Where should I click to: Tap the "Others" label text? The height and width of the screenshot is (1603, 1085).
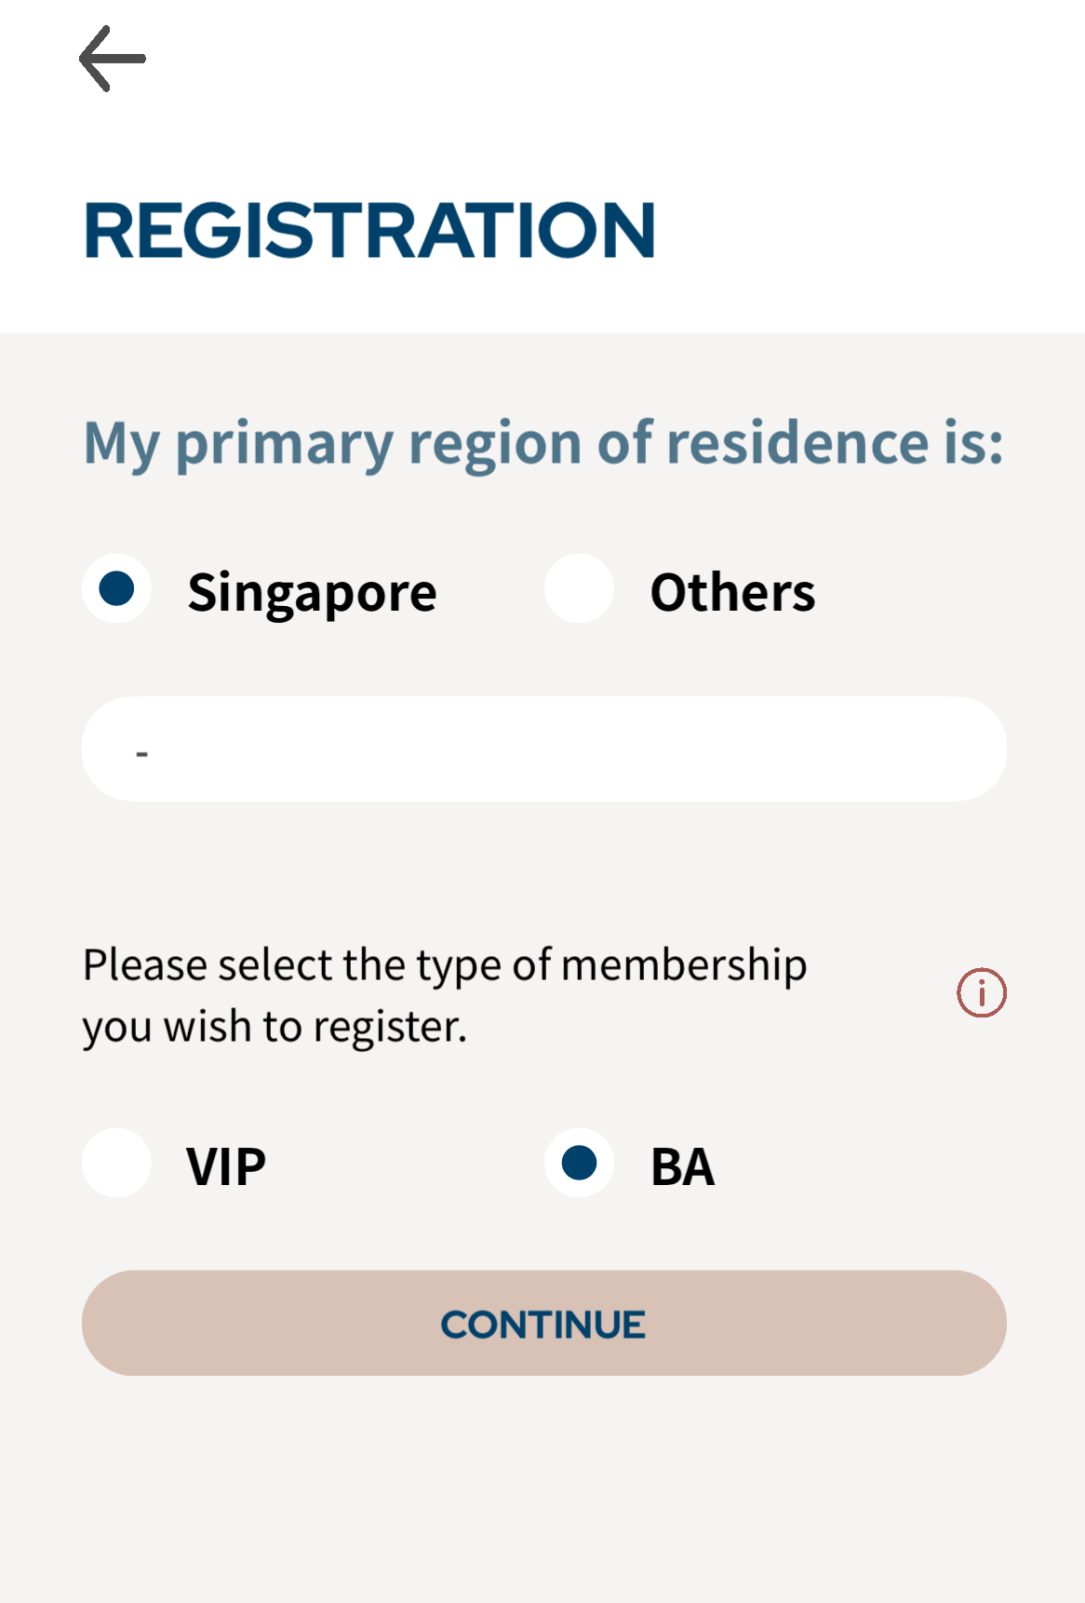[732, 592]
